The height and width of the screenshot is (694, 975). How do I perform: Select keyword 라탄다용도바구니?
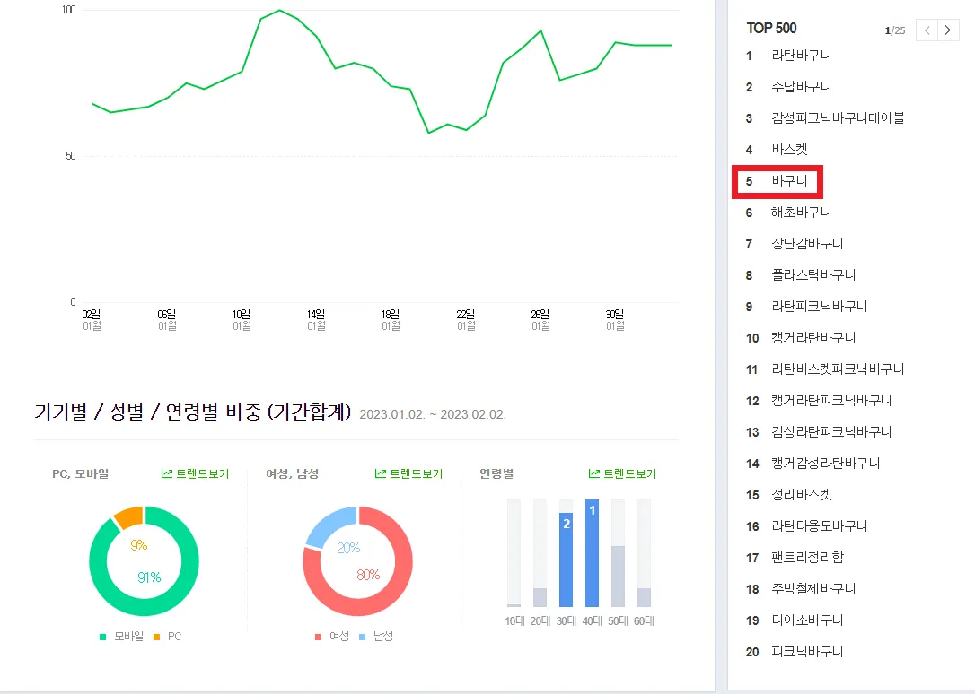tap(820, 525)
